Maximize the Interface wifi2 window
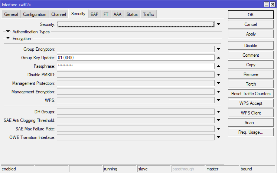This screenshot has width=277, height=173. [x=266, y=4]
